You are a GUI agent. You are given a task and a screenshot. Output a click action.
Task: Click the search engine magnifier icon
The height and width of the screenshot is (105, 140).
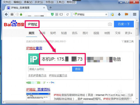(75, 14)
